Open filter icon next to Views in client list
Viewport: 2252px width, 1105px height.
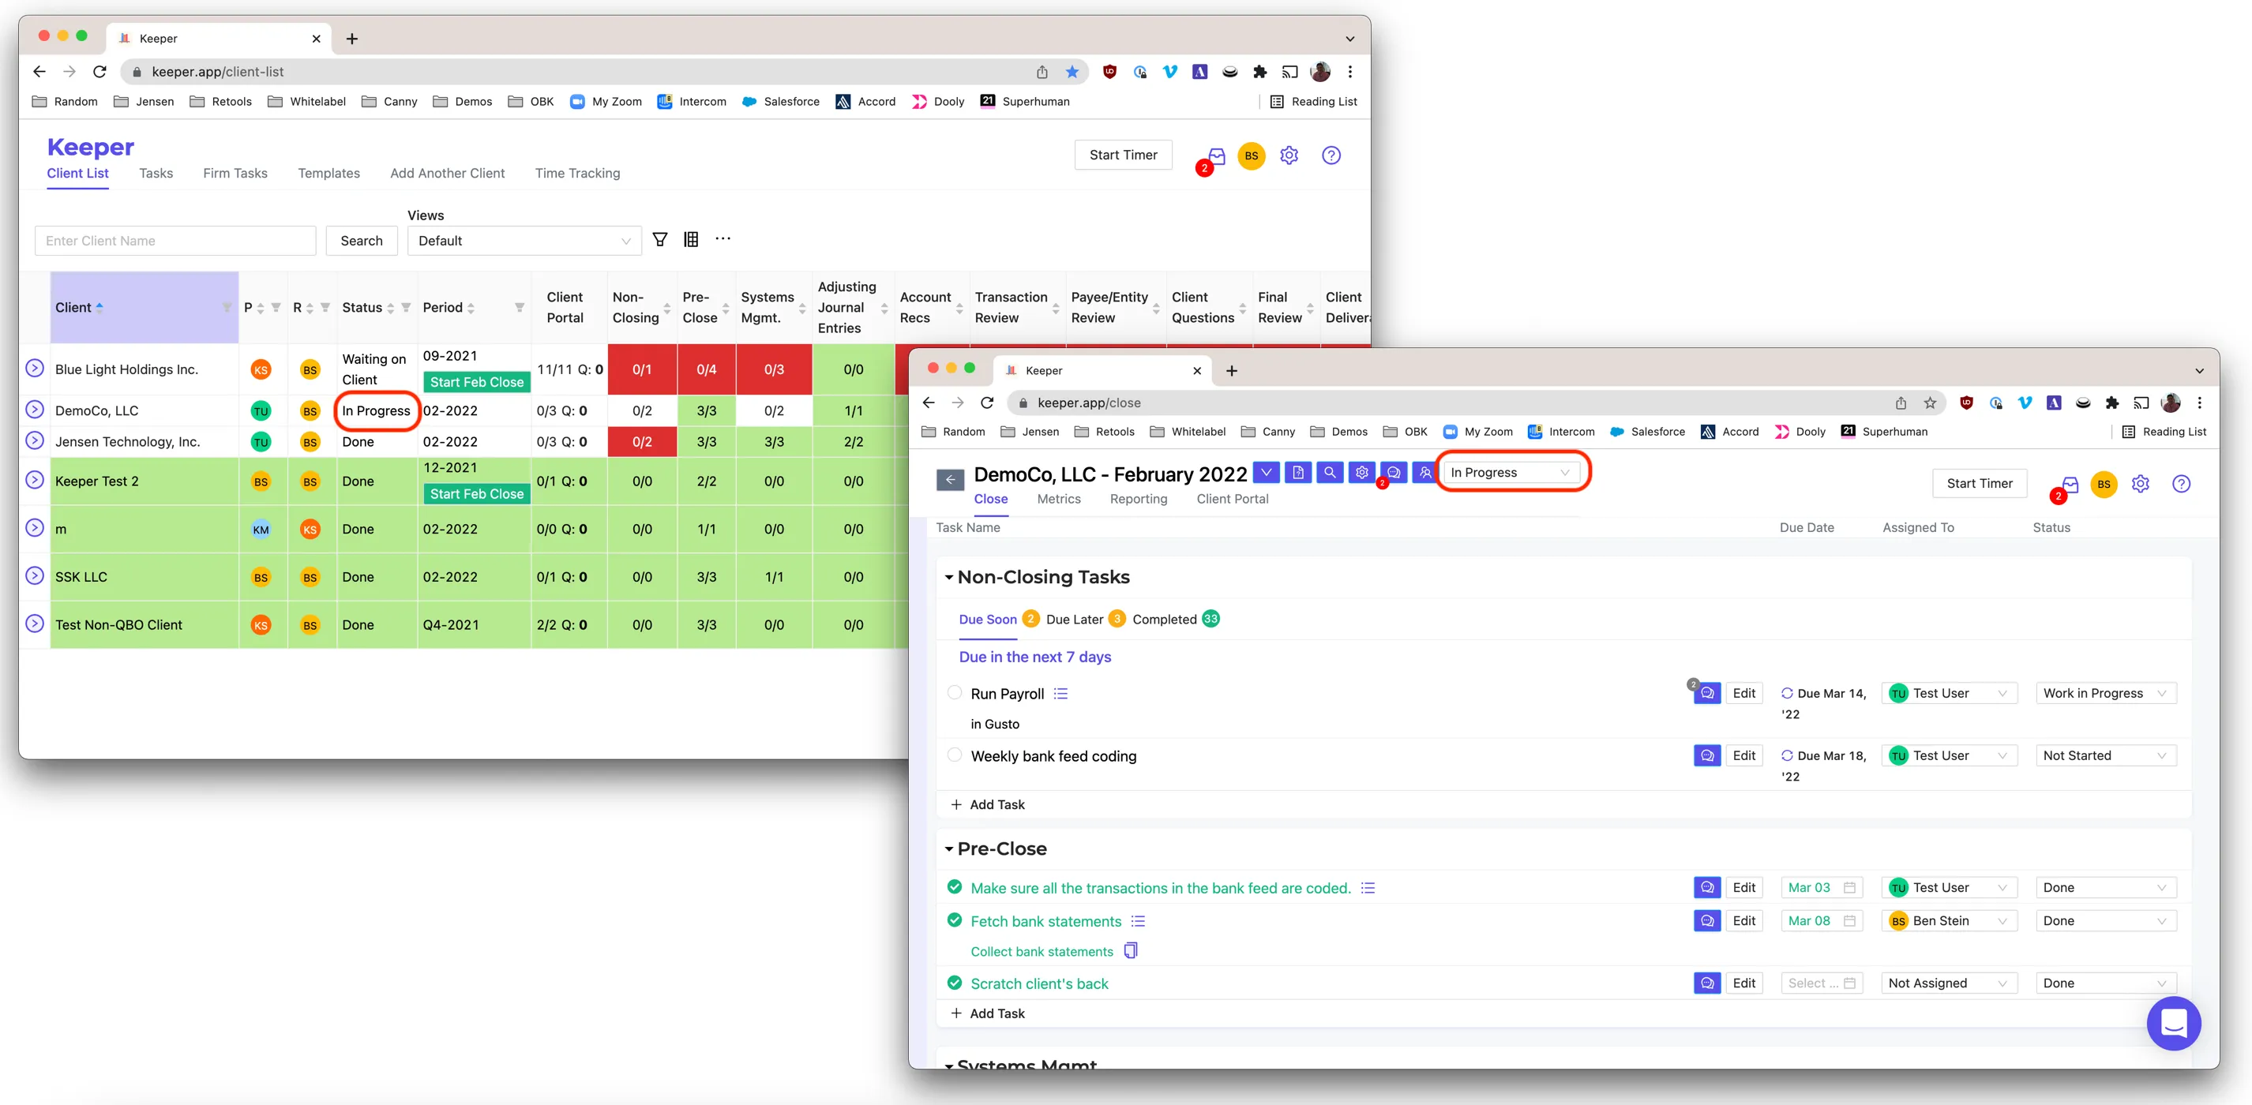pyautogui.click(x=660, y=239)
